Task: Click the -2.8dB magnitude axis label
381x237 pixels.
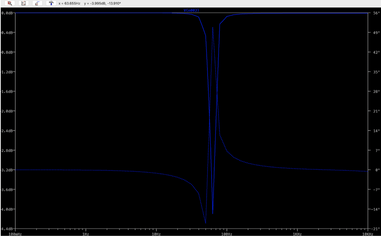Action: click(x=7, y=150)
